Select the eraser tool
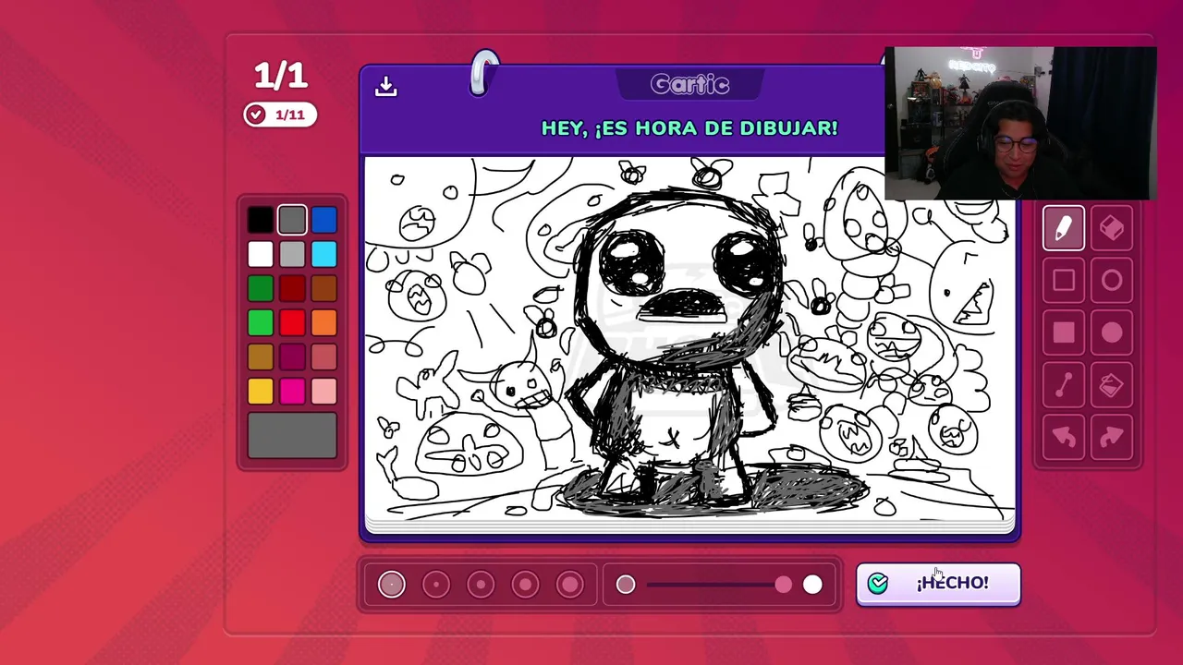 1111,228
